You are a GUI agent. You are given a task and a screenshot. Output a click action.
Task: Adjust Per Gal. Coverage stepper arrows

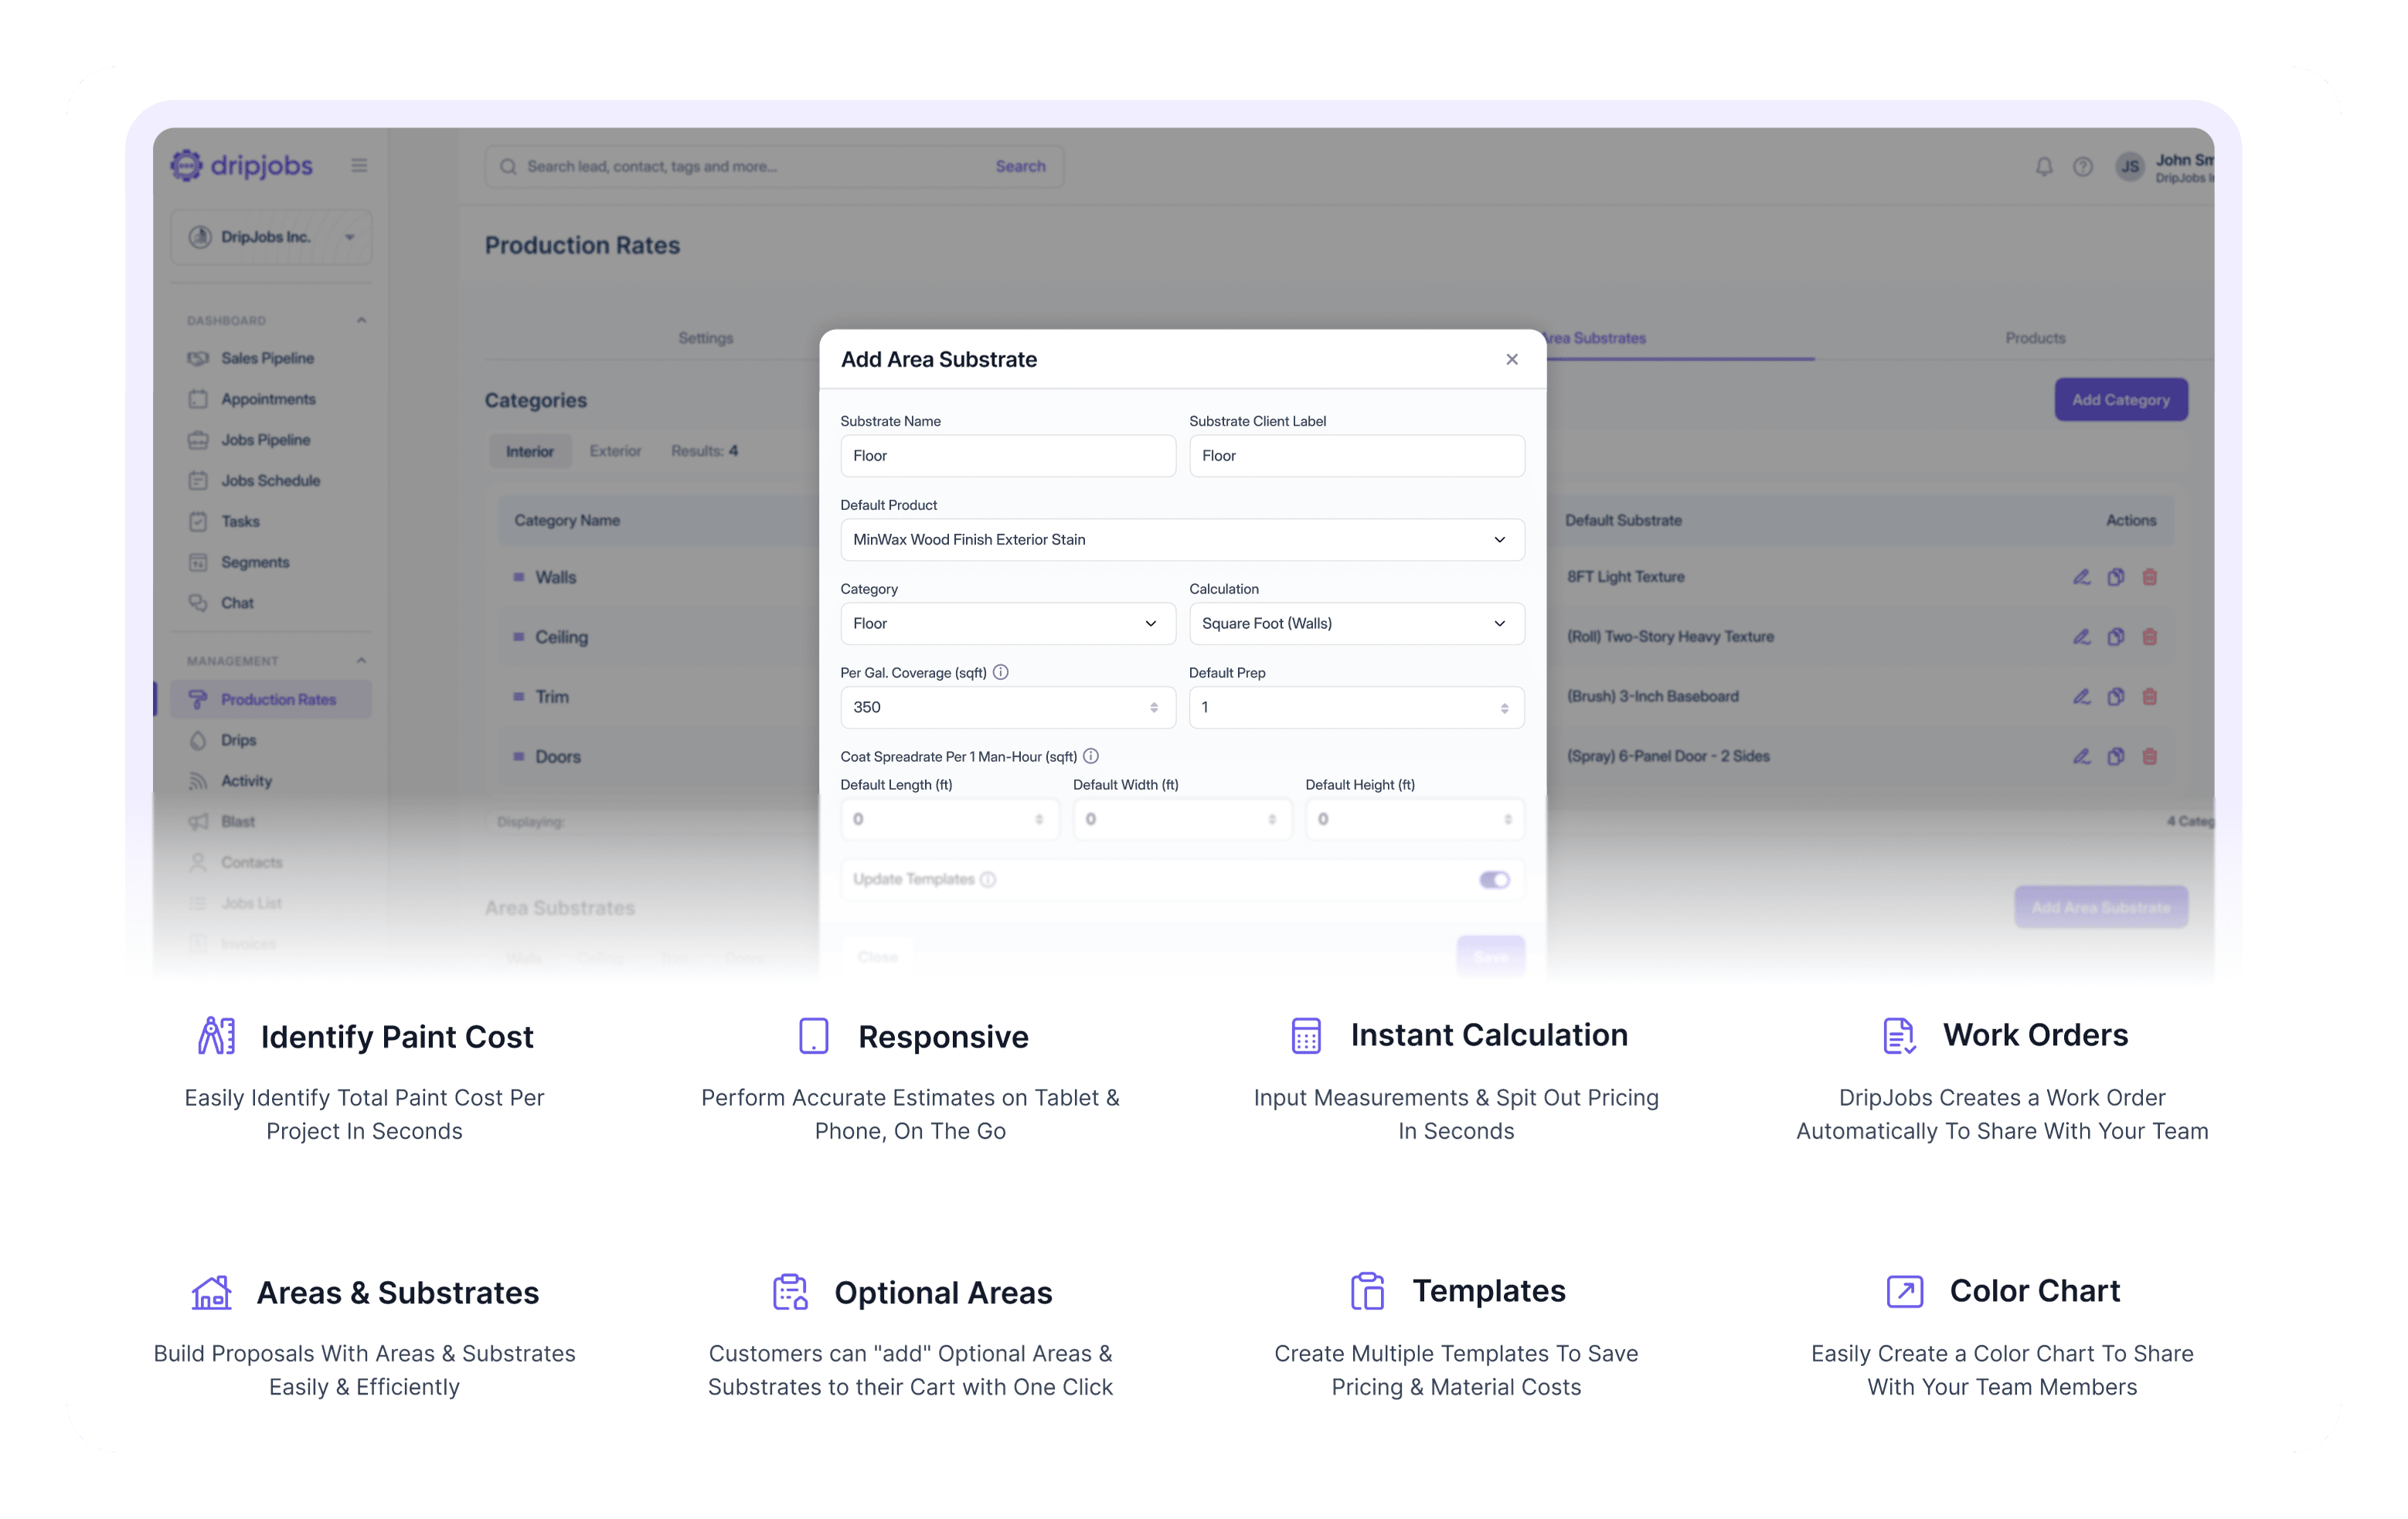pos(1154,708)
